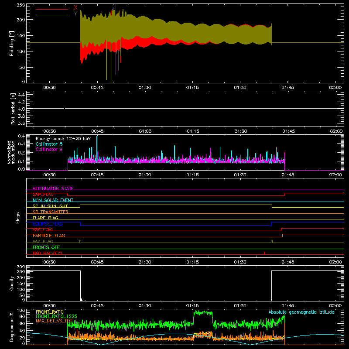
Task: Click the ECLIPSE_FLAG label
Action: [x=48, y=224]
